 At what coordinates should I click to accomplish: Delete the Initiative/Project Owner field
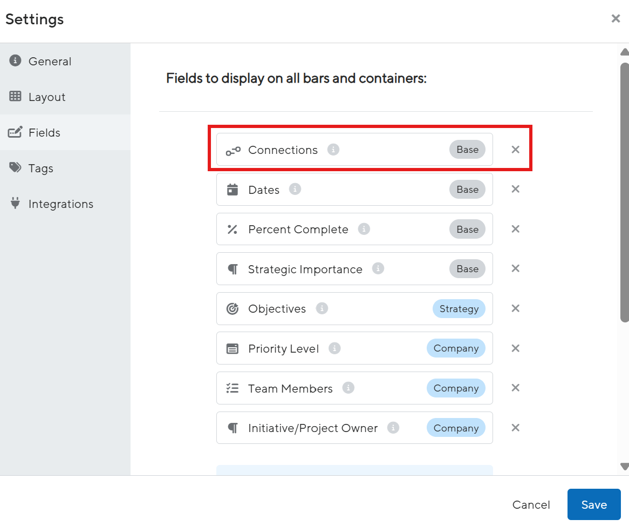[x=516, y=428]
